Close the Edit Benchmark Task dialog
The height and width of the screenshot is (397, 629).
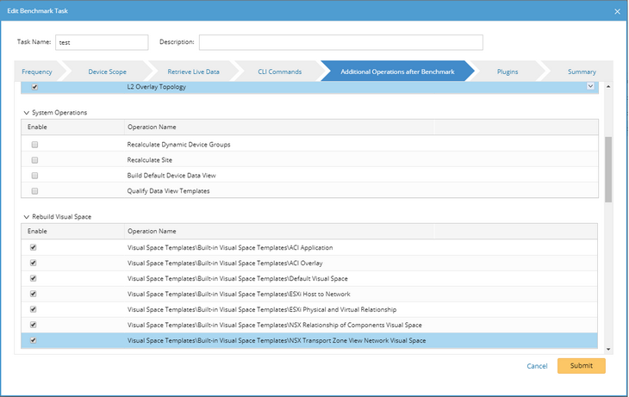point(616,10)
